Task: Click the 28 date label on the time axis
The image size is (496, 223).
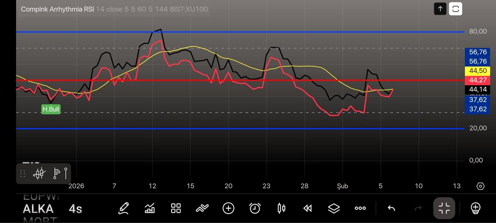Action: coord(305,186)
